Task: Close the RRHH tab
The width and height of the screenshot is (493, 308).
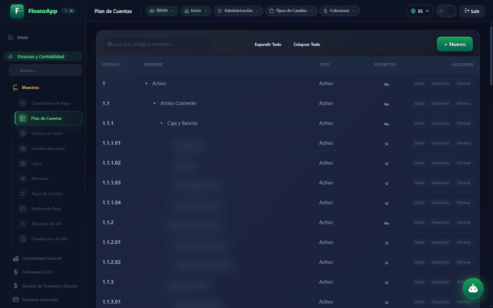Action: (172, 11)
